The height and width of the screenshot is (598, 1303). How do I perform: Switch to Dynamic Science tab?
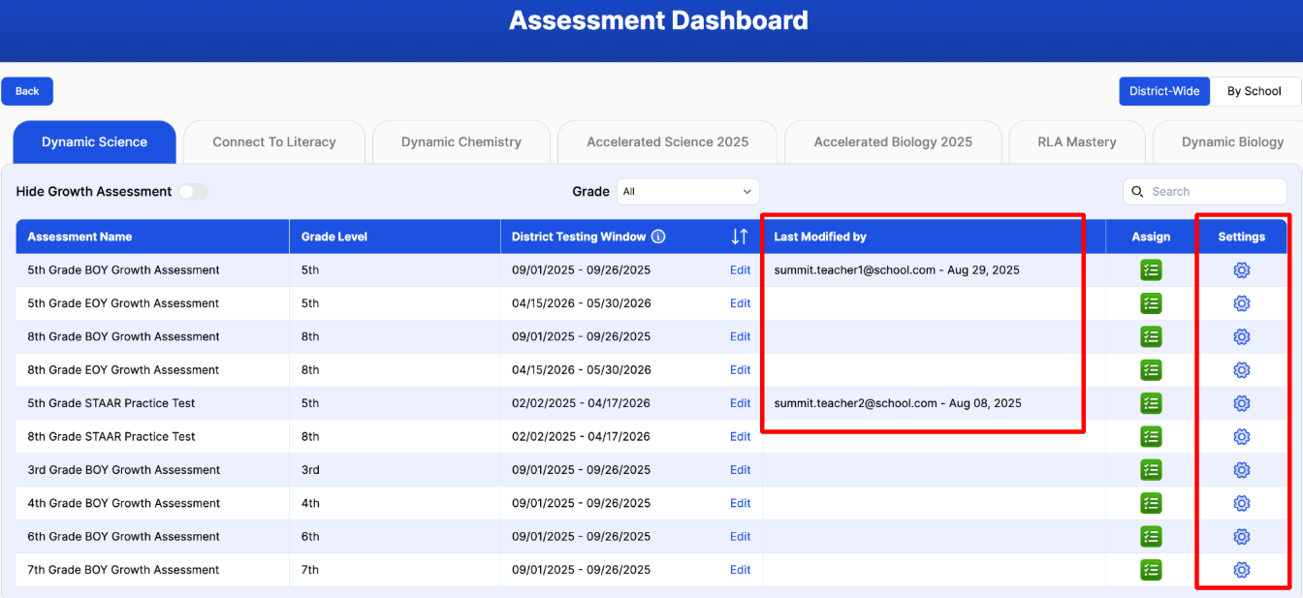click(94, 142)
